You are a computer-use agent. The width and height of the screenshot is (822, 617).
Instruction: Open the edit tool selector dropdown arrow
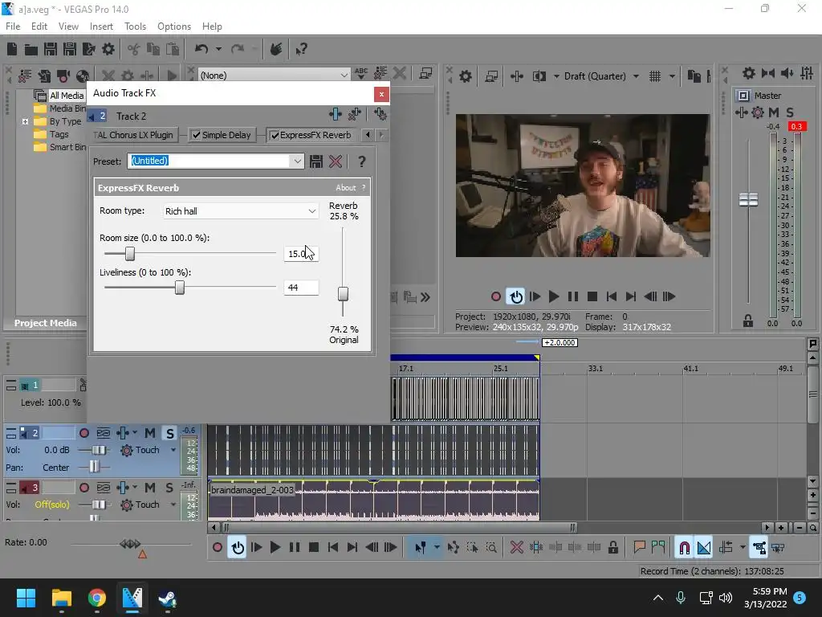click(437, 548)
